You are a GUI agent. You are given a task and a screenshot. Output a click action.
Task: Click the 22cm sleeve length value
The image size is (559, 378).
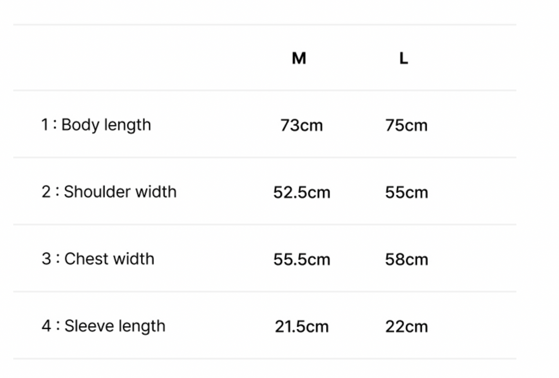[x=406, y=327]
